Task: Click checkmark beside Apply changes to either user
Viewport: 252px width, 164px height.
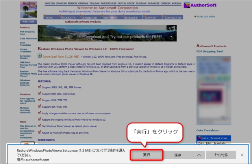Action: [x=39, y=113]
